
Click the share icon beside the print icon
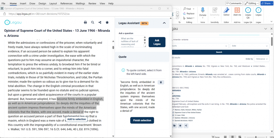(x=100, y=22)
